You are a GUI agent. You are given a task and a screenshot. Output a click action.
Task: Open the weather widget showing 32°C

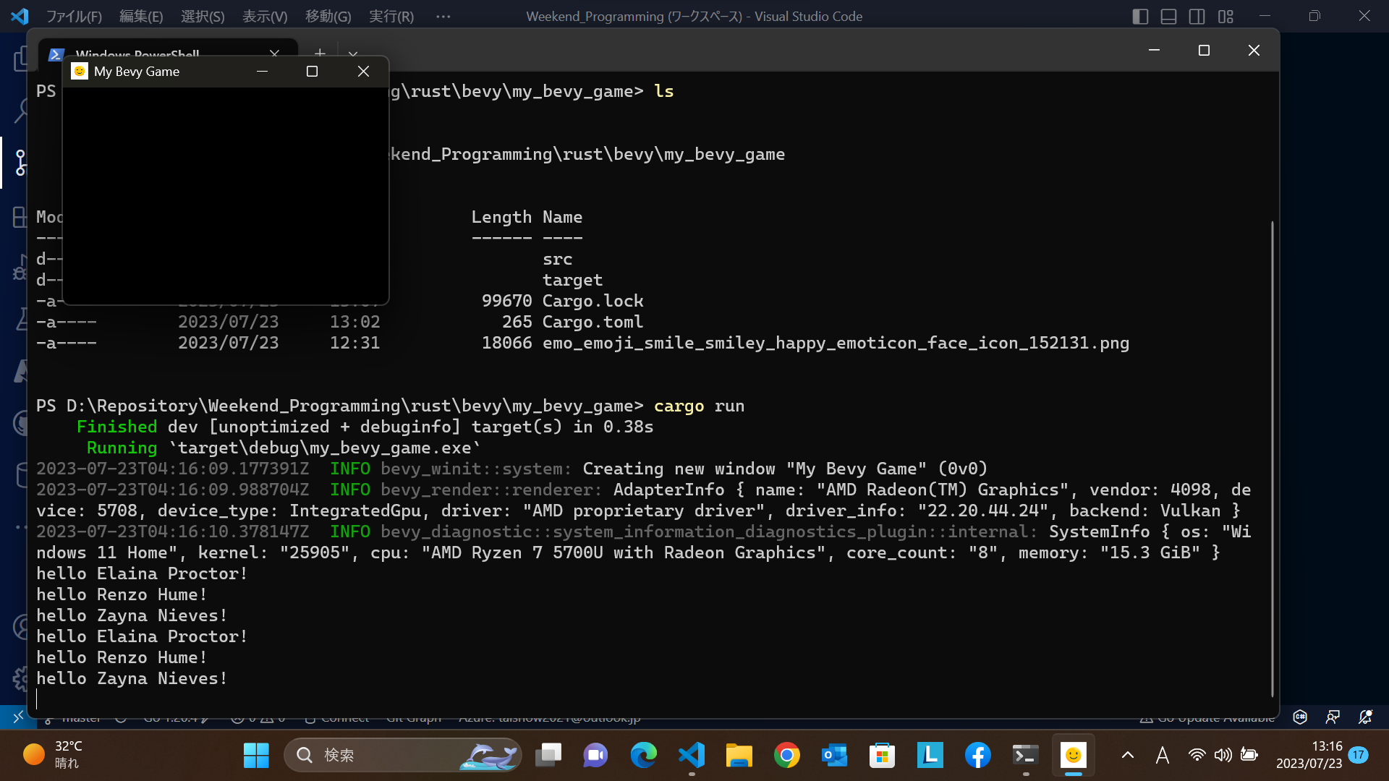(x=52, y=754)
